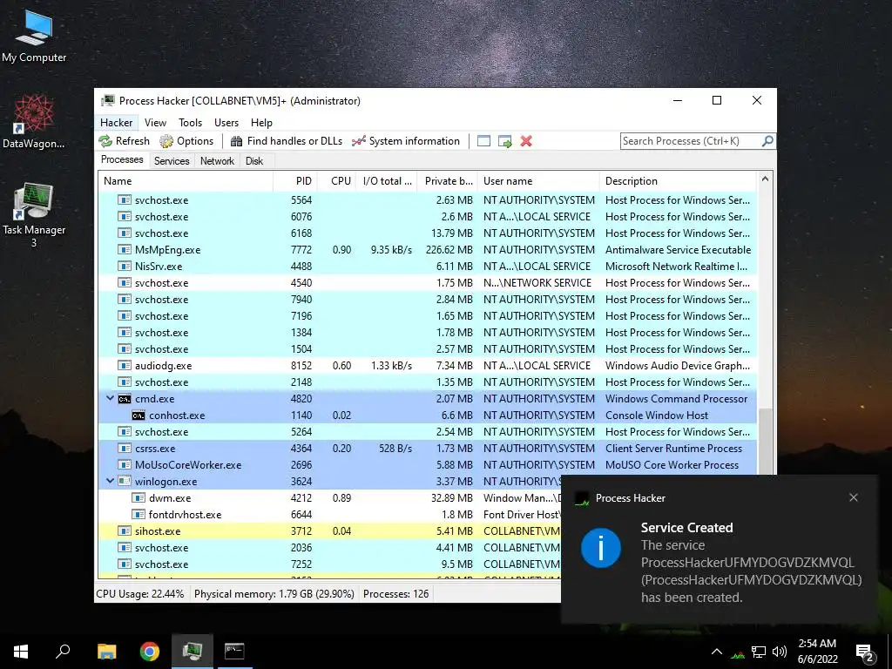Click CPU Usage in the status bar

[x=140, y=594]
